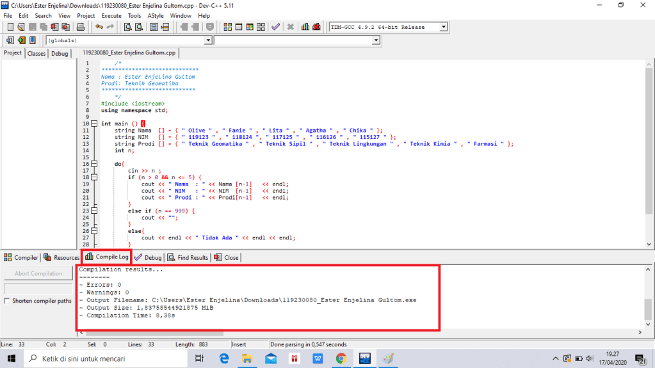
Task: Click the Delete Profiling Information icon
Action: 317,27
